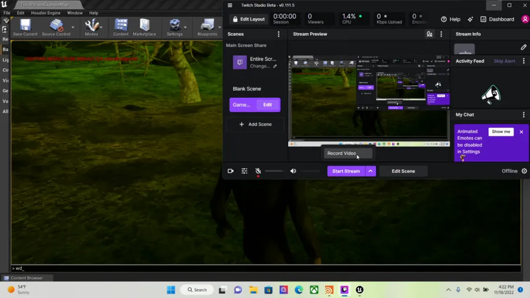Open Activity Feed three-dot menu
530x298 pixels.
[524, 61]
